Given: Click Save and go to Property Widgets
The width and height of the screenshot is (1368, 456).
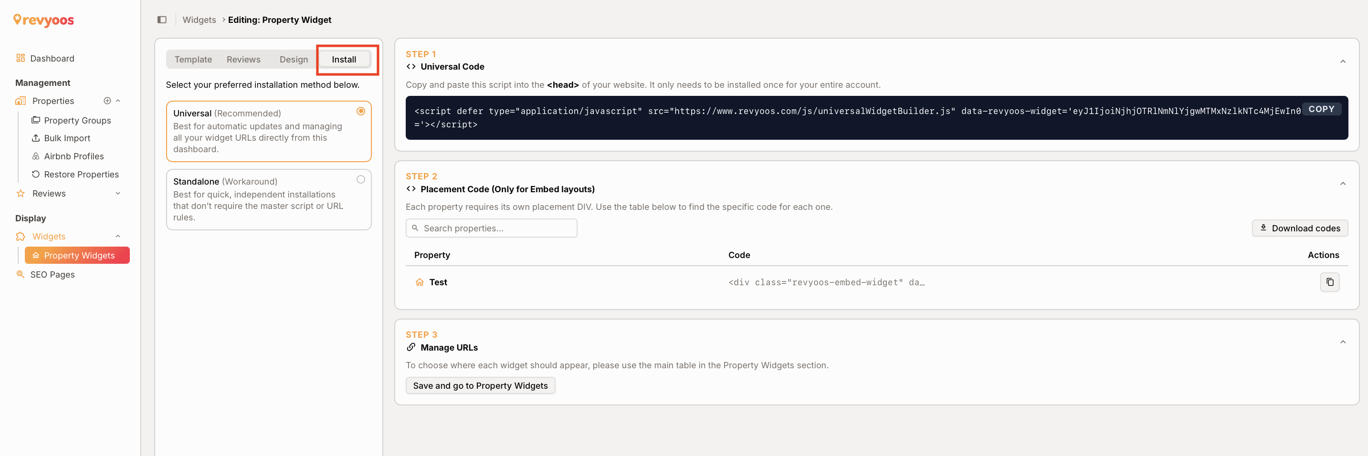Looking at the screenshot, I should pos(480,386).
